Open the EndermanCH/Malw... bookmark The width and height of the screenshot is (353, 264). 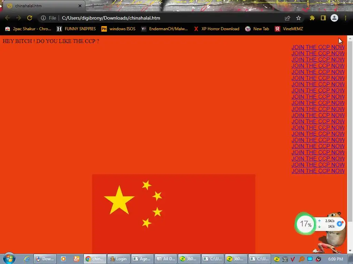click(164, 29)
